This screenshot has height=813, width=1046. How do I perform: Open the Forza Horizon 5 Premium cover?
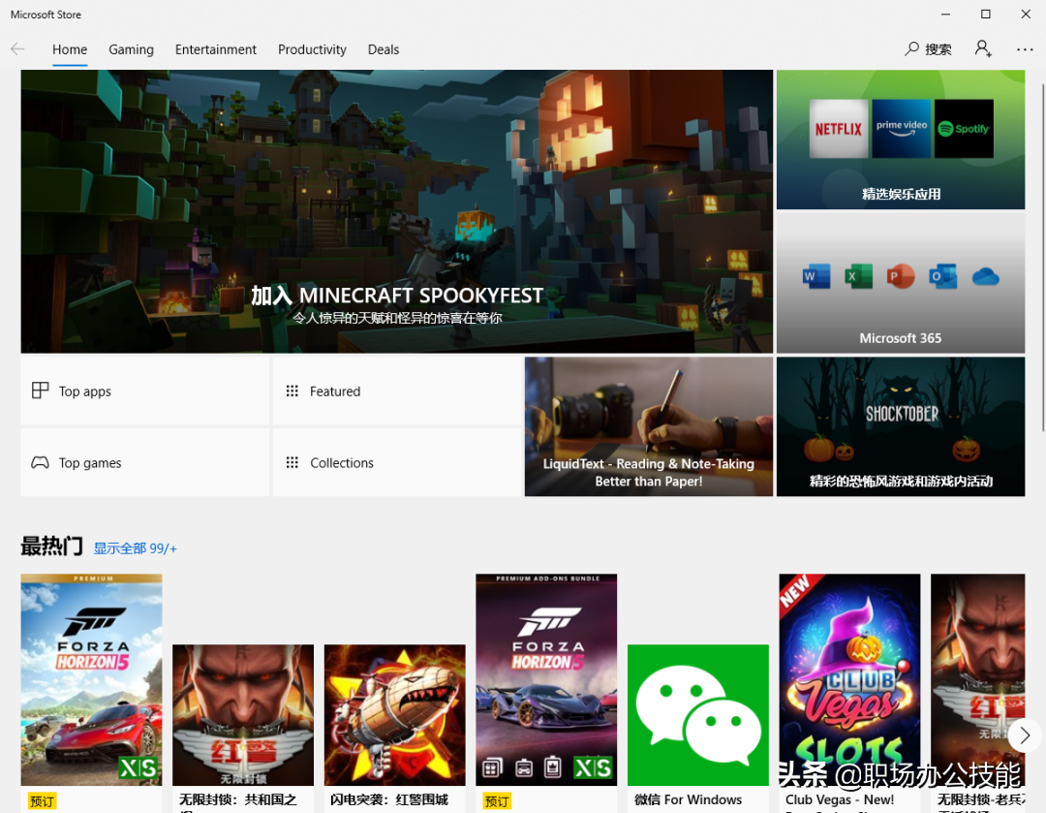(91, 679)
